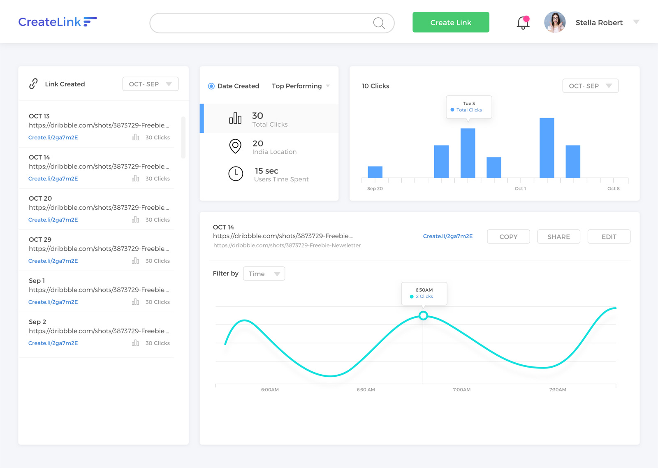Click the 6:50AM marker on the line chart

click(x=423, y=315)
